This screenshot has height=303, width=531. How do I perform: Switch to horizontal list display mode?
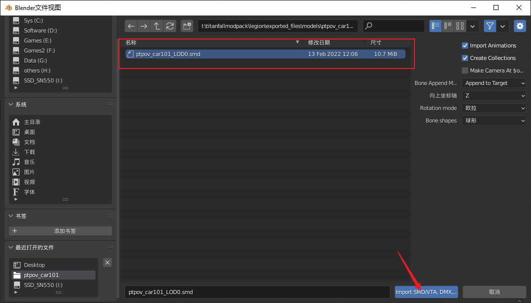(x=448, y=26)
